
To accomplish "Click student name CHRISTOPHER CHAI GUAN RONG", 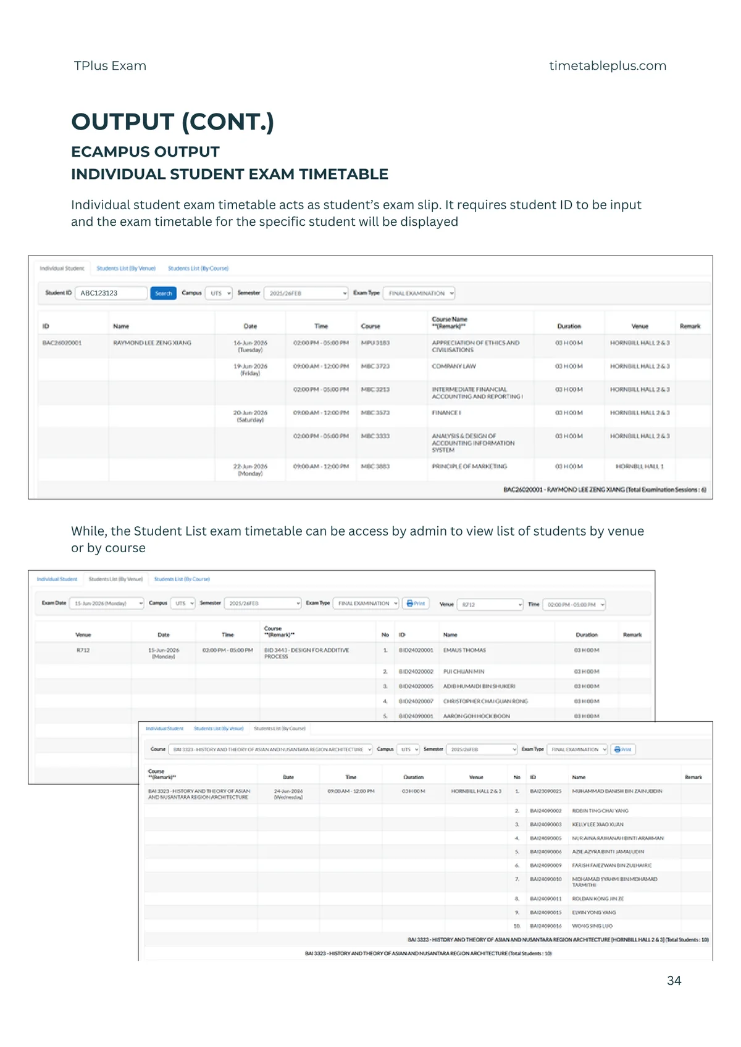I will point(485,701).
